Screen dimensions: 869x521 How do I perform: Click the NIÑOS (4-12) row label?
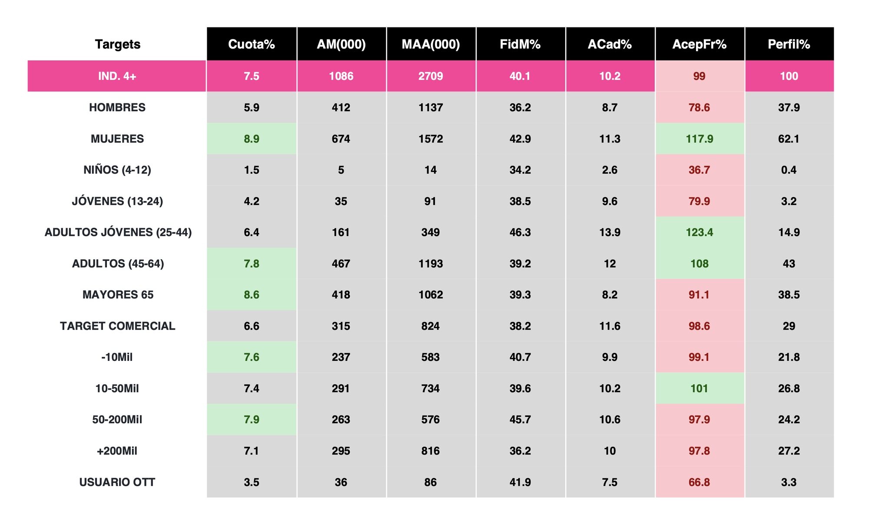[x=117, y=170]
